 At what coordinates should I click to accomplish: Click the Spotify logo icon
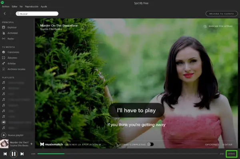click(x=2, y=2)
